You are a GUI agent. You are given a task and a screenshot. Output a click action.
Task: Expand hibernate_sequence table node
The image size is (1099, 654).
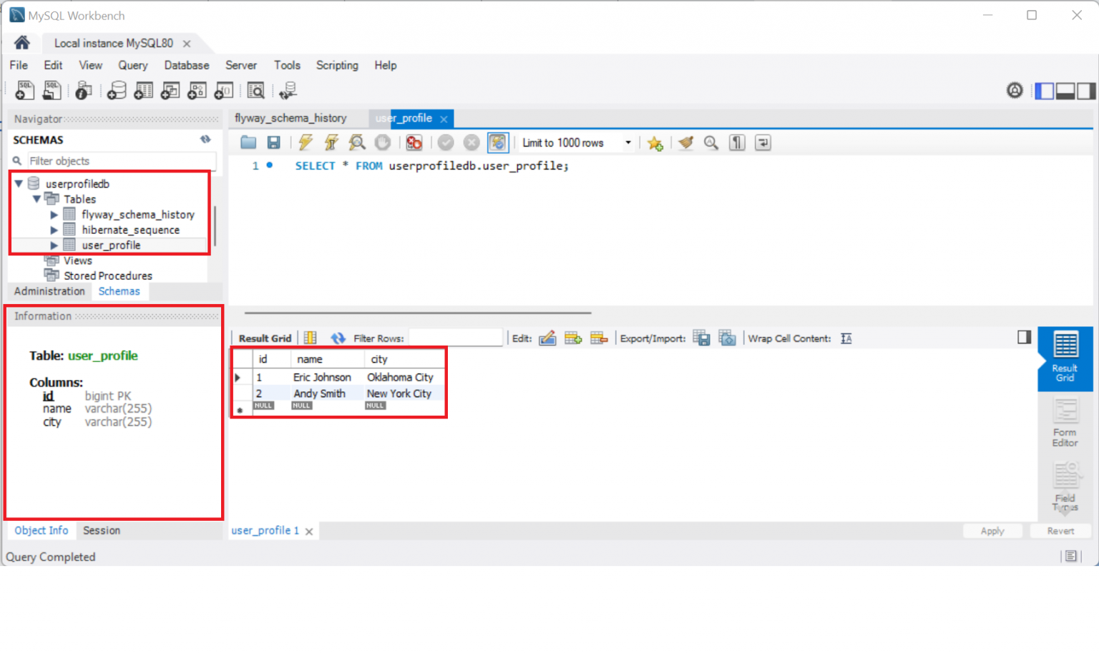pos(54,230)
